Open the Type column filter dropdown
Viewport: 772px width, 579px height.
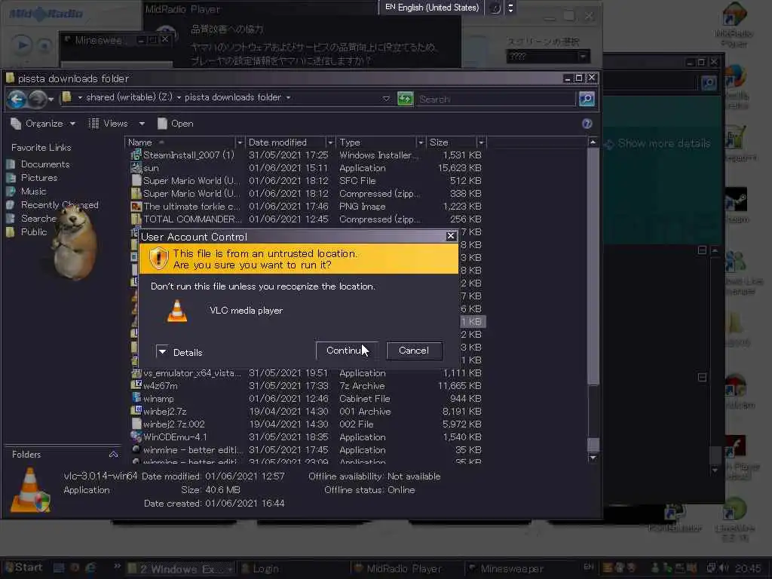421,142
